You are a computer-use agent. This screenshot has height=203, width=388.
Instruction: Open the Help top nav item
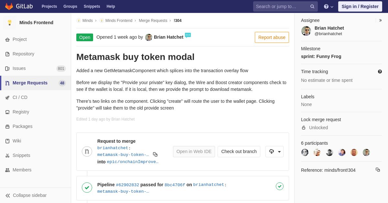tap(111, 6)
